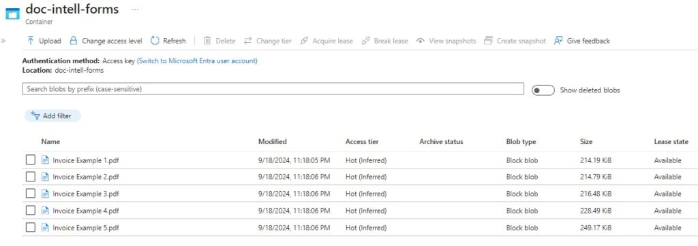Check the box for Invoice Example 4.pdf
Image resolution: width=698 pixels, height=246 pixels.
(x=30, y=211)
